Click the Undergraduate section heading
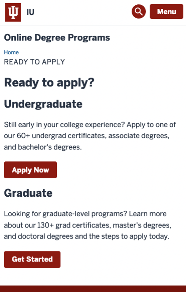 click(x=43, y=104)
